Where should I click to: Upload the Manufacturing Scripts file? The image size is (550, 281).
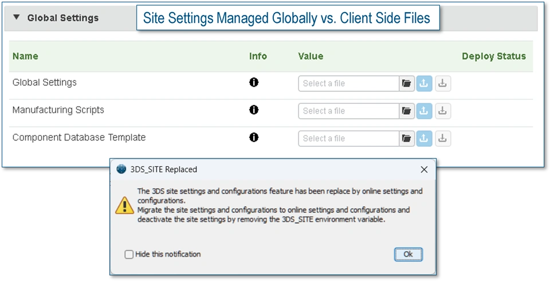pyautogui.click(x=424, y=111)
